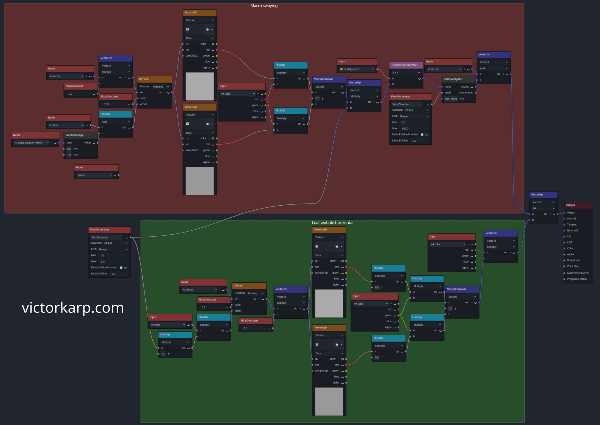Click the Point Size port on Output
Image resolution: width=600 pixels, height=425 pixels.
(564, 266)
